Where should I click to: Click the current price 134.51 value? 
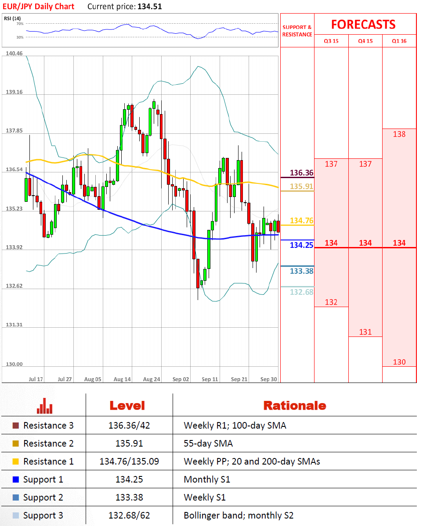point(149,7)
